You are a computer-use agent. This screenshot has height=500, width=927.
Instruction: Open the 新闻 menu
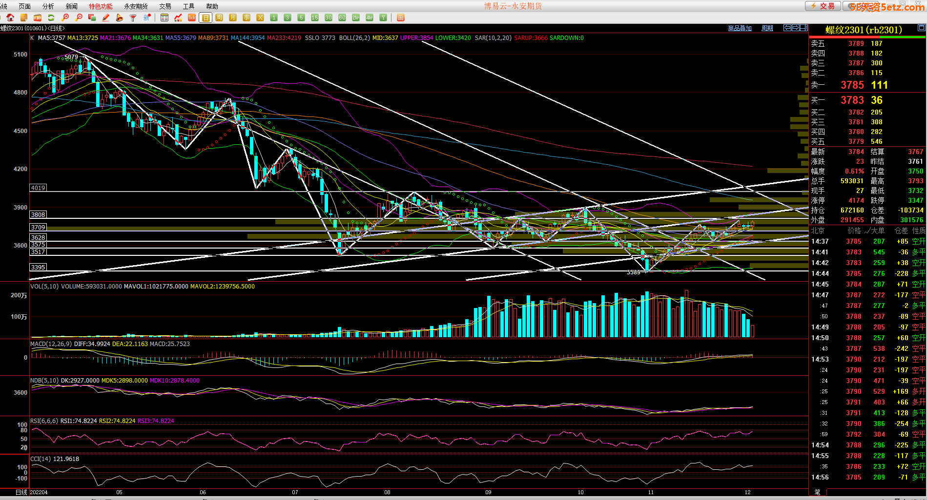[x=72, y=6]
